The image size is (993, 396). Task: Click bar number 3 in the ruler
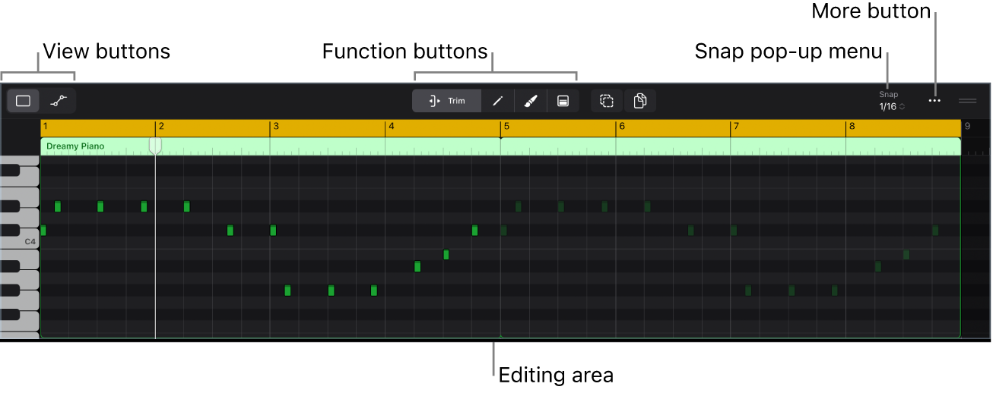pyautogui.click(x=276, y=127)
